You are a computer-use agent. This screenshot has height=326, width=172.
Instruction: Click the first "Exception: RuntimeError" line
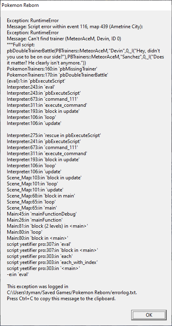(33, 21)
